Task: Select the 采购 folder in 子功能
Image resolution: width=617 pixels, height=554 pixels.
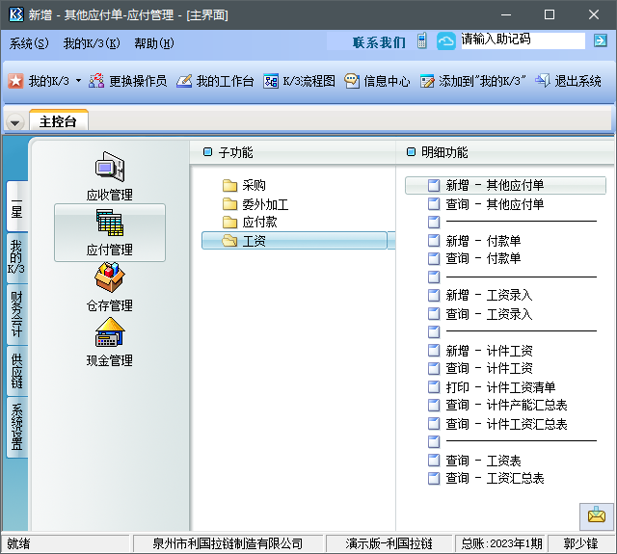Action: (x=254, y=186)
